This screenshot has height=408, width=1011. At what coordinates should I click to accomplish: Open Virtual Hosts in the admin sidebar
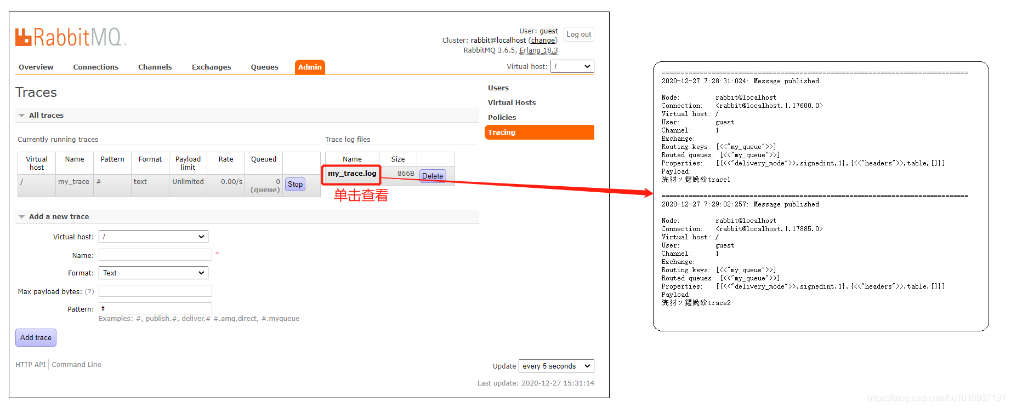click(512, 102)
